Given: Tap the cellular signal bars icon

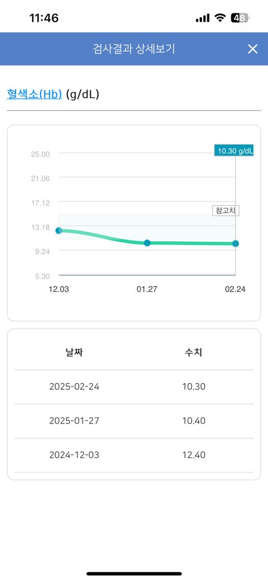Looking at the screenshot, I should [x=203, y=18].
